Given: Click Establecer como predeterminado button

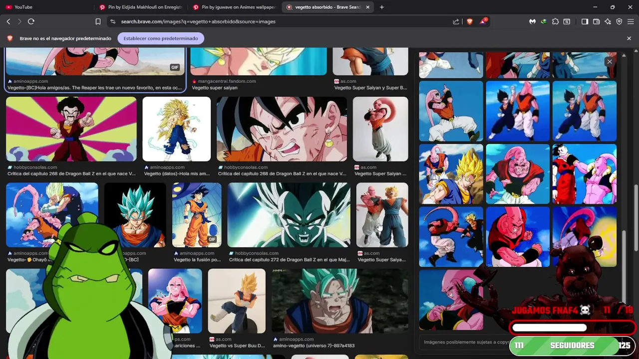Looking at the screenshot, I should click(161, 38).
